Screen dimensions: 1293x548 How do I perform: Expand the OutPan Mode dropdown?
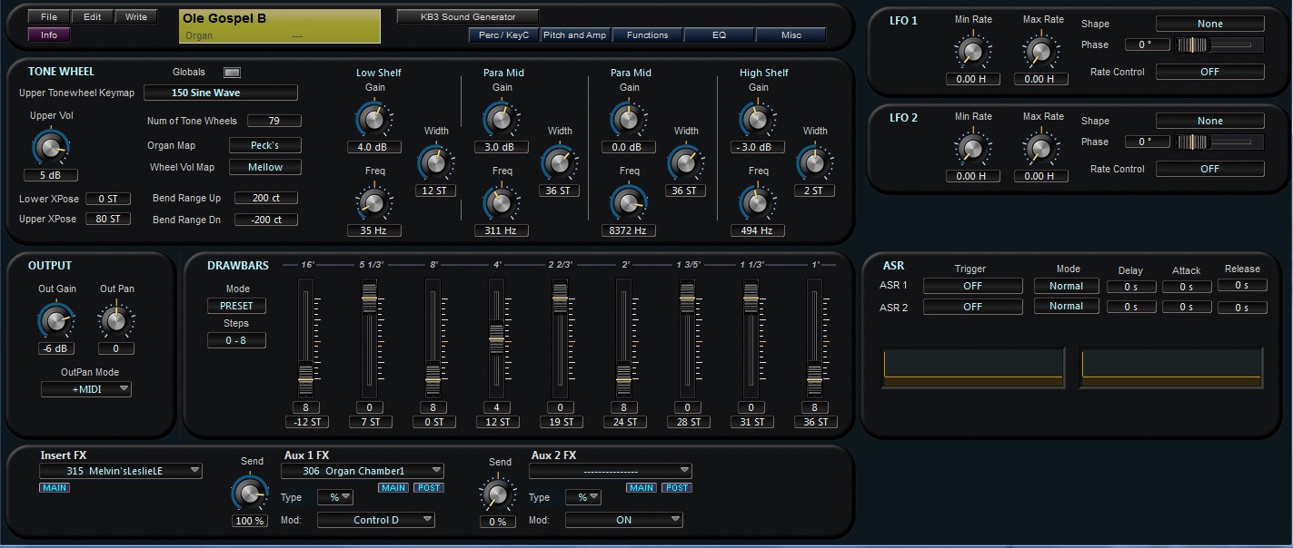coord(86,389)
